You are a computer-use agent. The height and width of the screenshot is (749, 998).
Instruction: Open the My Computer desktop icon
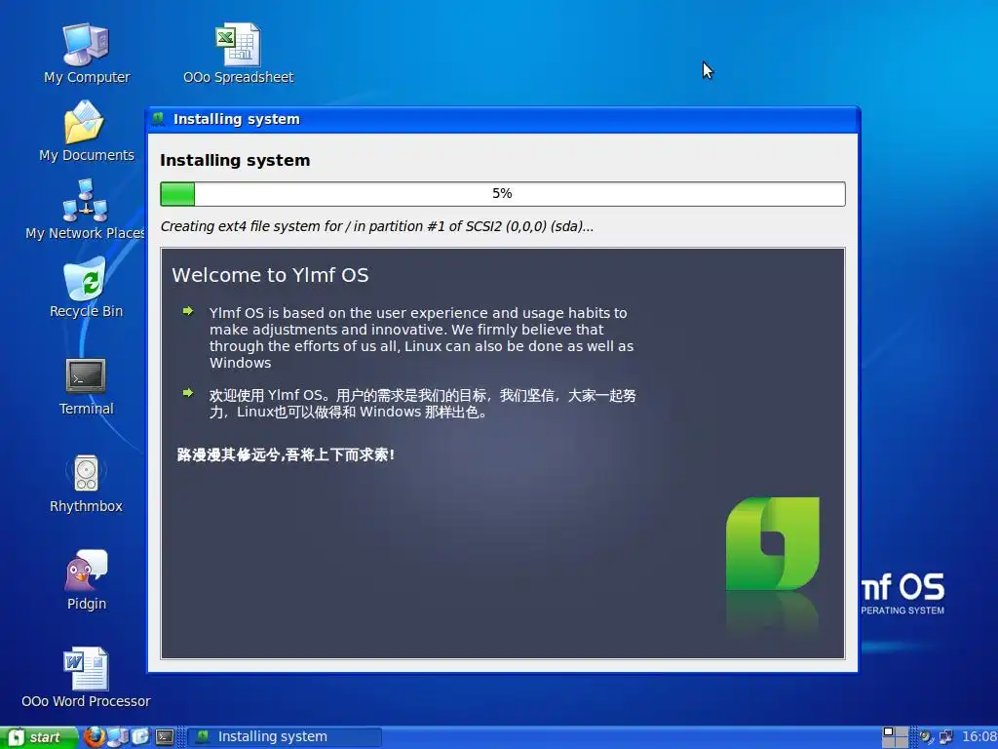click(86, 53)
